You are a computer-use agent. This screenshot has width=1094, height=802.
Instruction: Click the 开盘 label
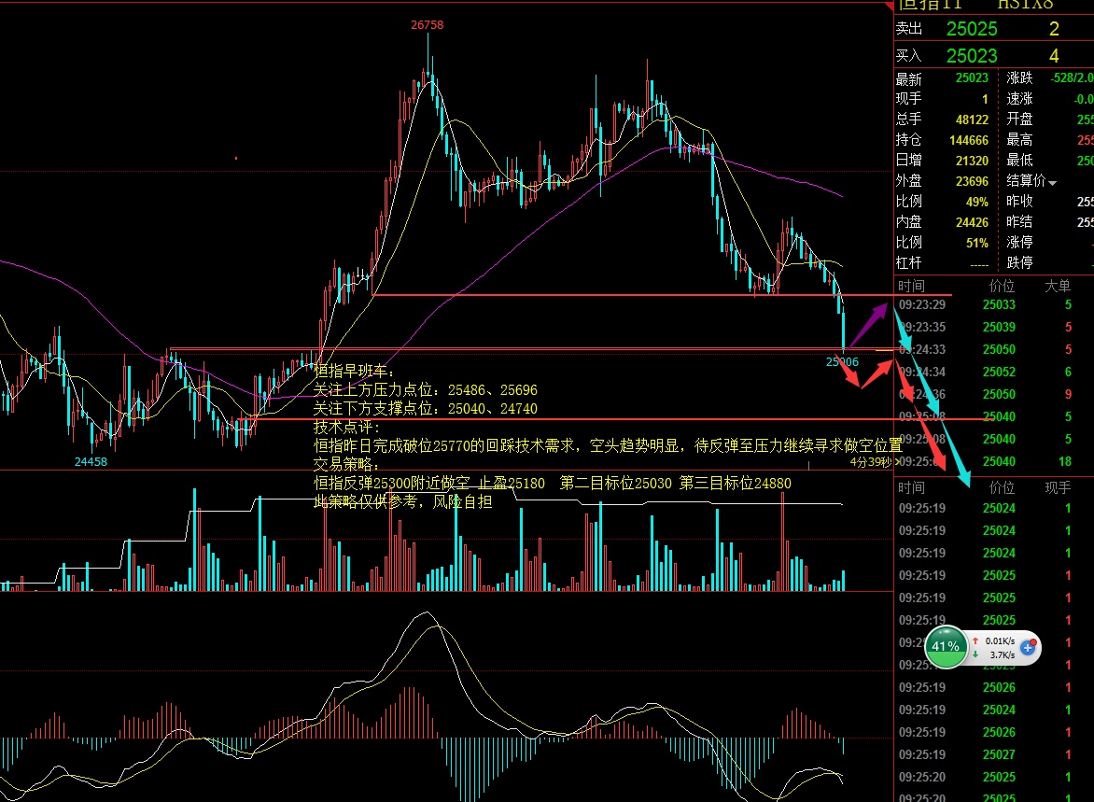point(1019,120)
